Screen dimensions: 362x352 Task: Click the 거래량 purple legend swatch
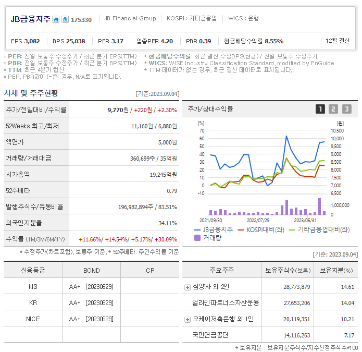point(197,238)
